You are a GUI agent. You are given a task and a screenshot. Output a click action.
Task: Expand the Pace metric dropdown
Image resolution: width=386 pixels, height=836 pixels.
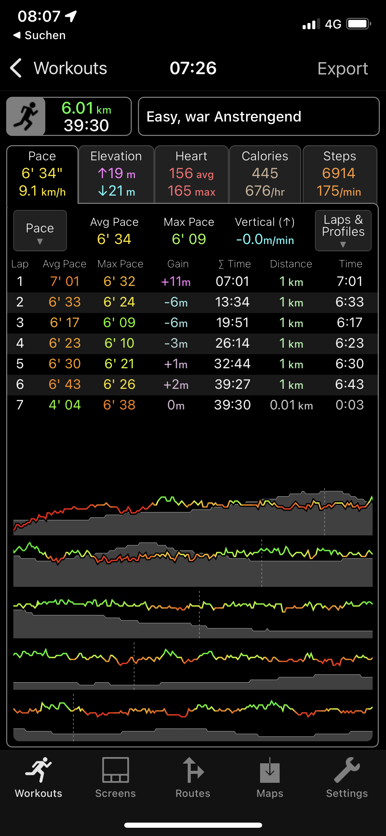40,231
